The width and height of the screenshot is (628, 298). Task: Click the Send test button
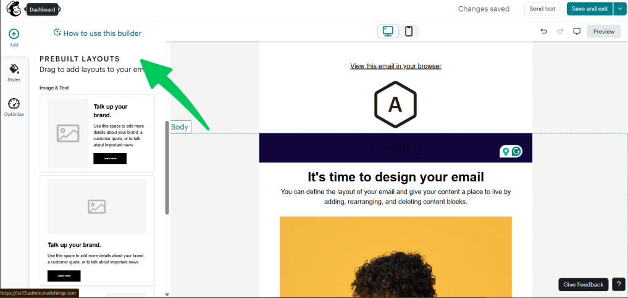point(542,9)
